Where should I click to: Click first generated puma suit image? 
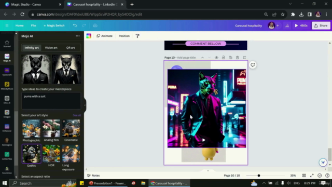(36, 69)
